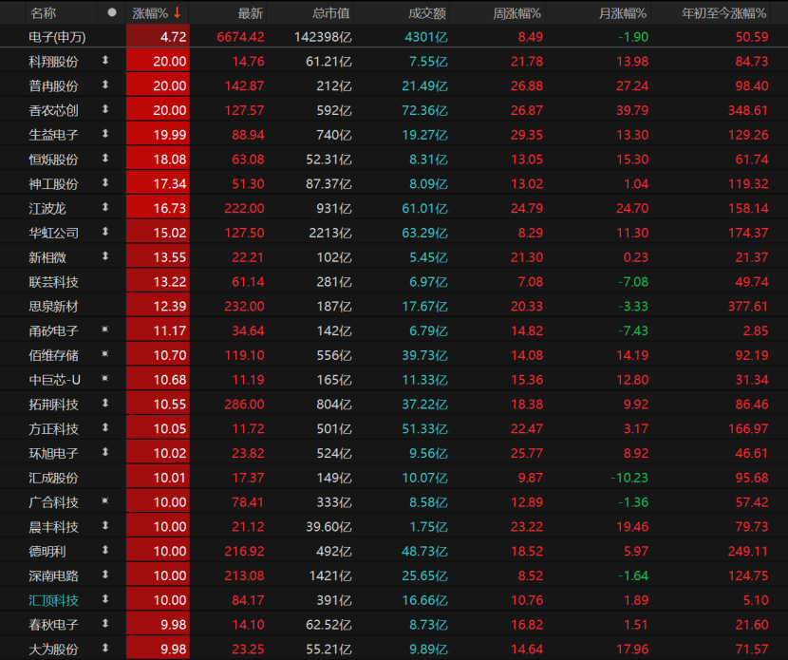Sort by 年初至今涨幅% header

(725, 13)
